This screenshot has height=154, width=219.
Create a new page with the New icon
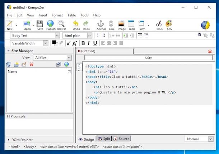(x=9, y=25)
